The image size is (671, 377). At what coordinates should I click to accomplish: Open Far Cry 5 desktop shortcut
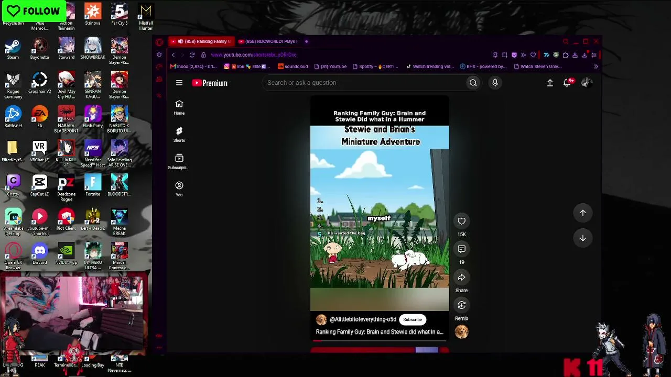119,15
